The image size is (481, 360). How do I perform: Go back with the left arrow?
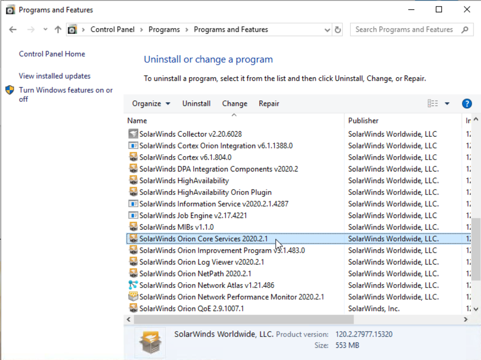(13, 30)
